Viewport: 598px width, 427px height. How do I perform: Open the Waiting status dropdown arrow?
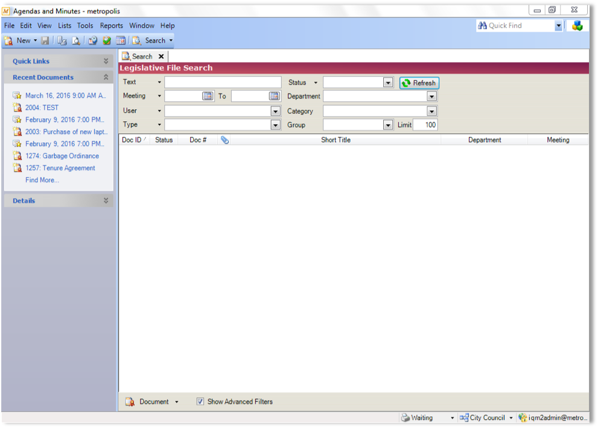coord(453,418)
